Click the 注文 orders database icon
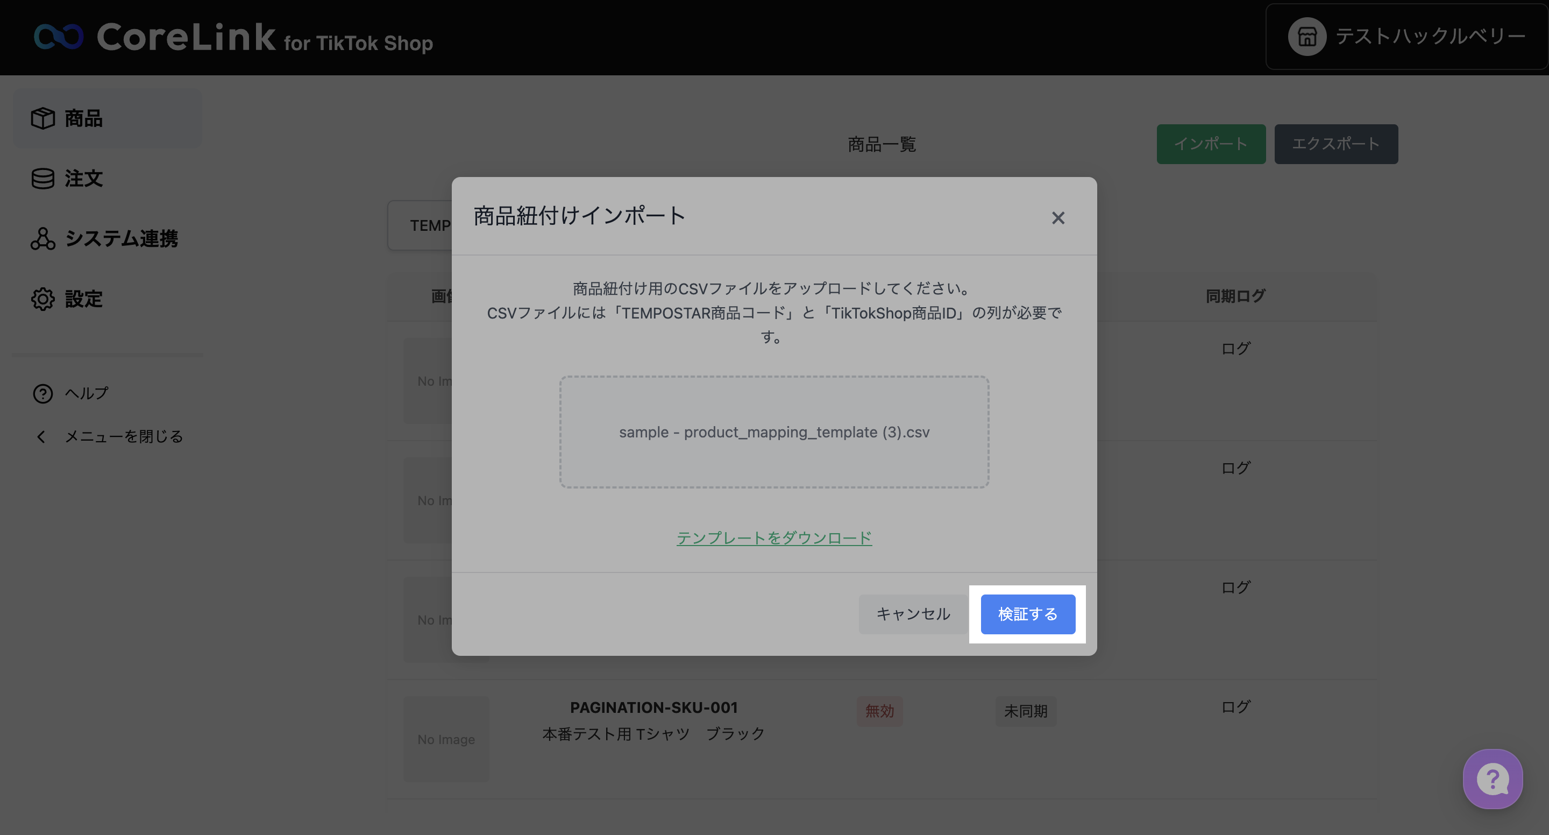Viewport: 1549px width, 835px height. point(42,179)
